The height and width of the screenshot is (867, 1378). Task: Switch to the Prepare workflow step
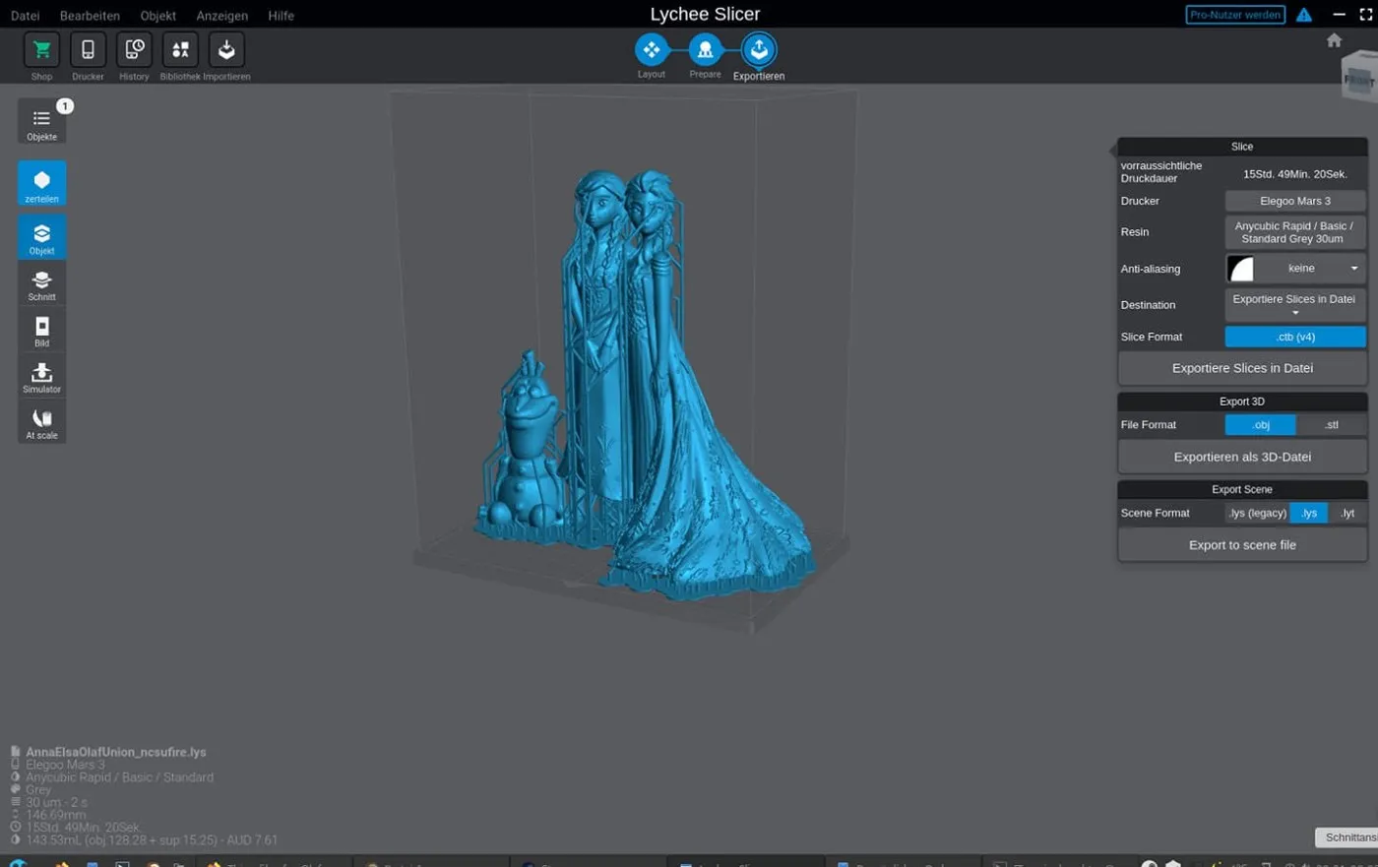705,49
